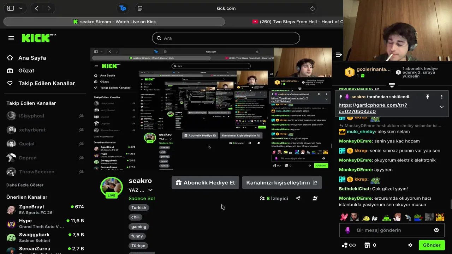Open pinned message three-dot options
Image resolution: width=452 pixels, height=254 pixels.
click(441, 97)
